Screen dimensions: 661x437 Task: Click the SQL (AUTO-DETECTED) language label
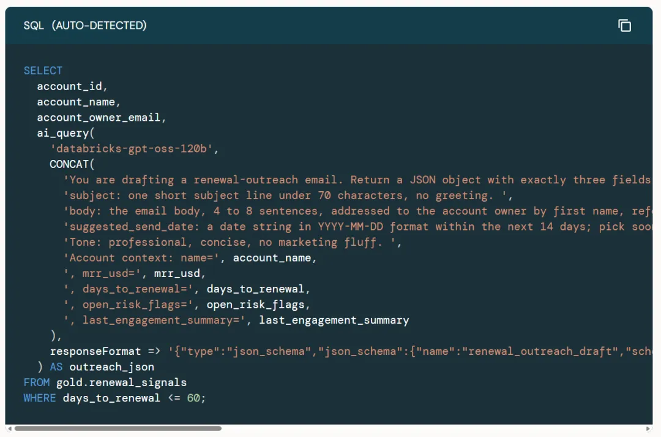pyautogui.click(x=85, y=25)
